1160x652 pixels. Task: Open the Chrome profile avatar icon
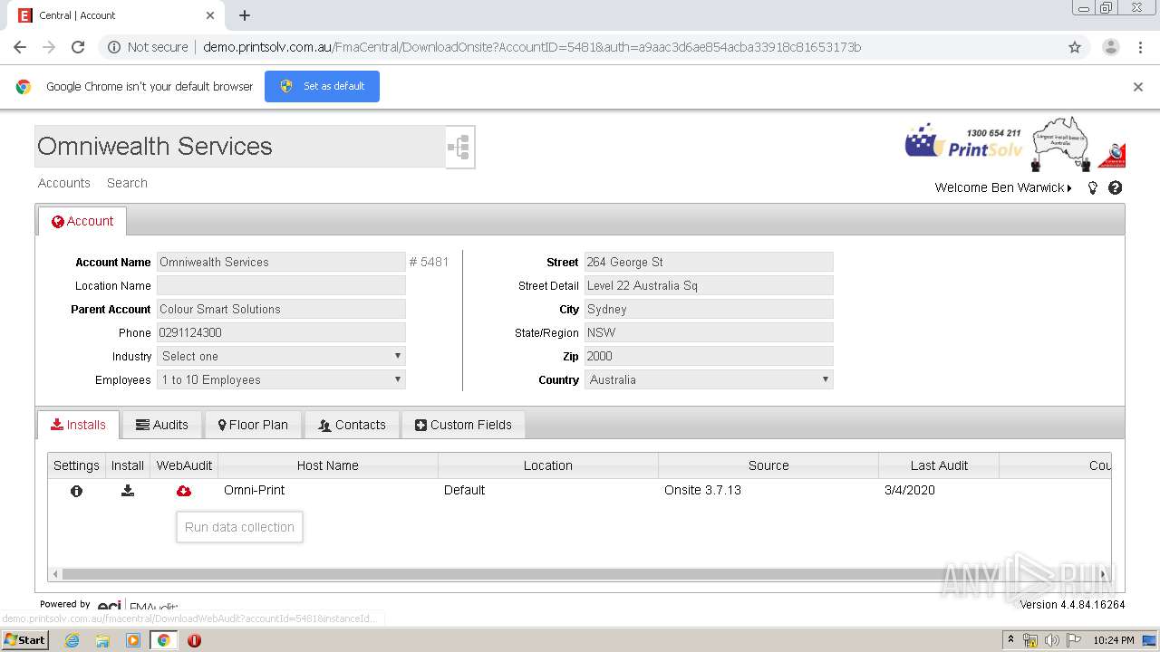[x=1110, y=47]
